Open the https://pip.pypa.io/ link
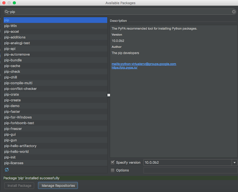This screenshot has height=192, width=238. (x=125, y=68)
